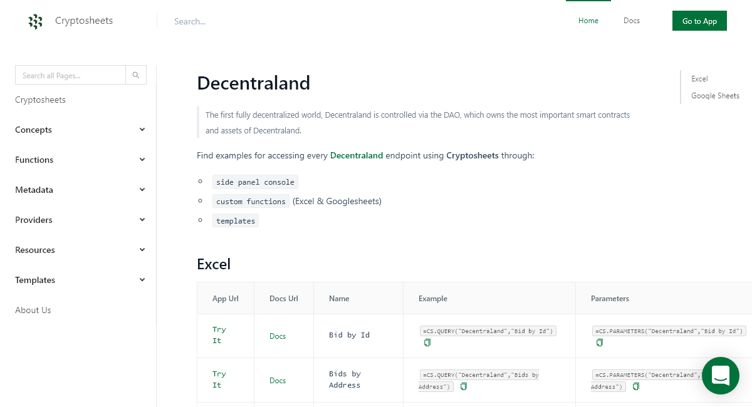Viewport: 752px width, 407px height.
Task: Select Home in the top navigation
Action: [588, 21]
